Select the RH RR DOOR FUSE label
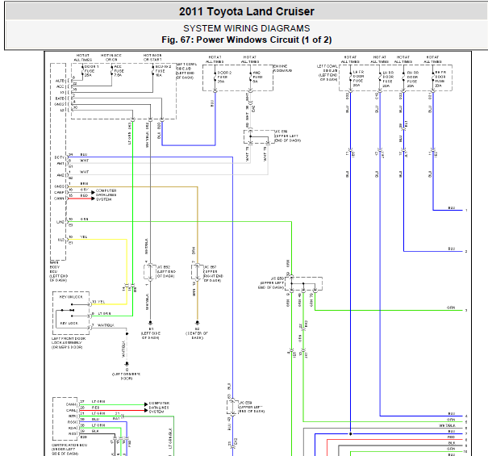488x456 pixels. 413,79
